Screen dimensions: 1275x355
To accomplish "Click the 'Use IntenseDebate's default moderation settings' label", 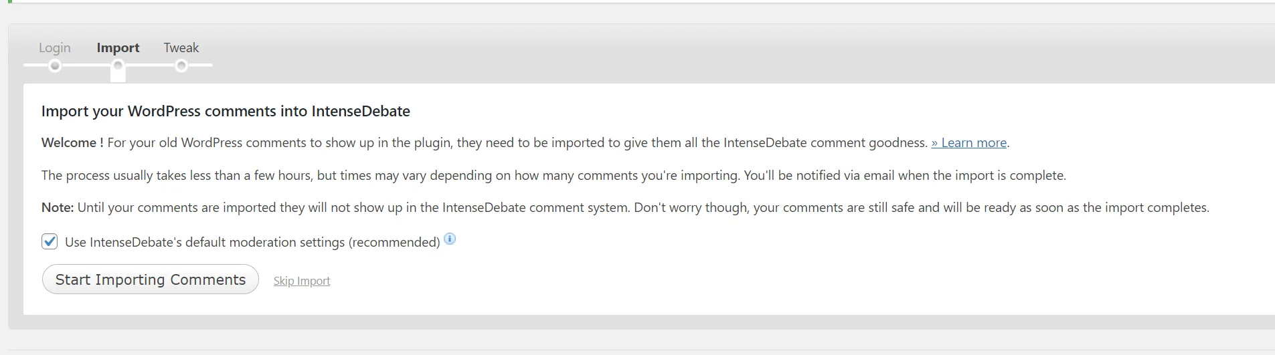I will tap(252, 242).
